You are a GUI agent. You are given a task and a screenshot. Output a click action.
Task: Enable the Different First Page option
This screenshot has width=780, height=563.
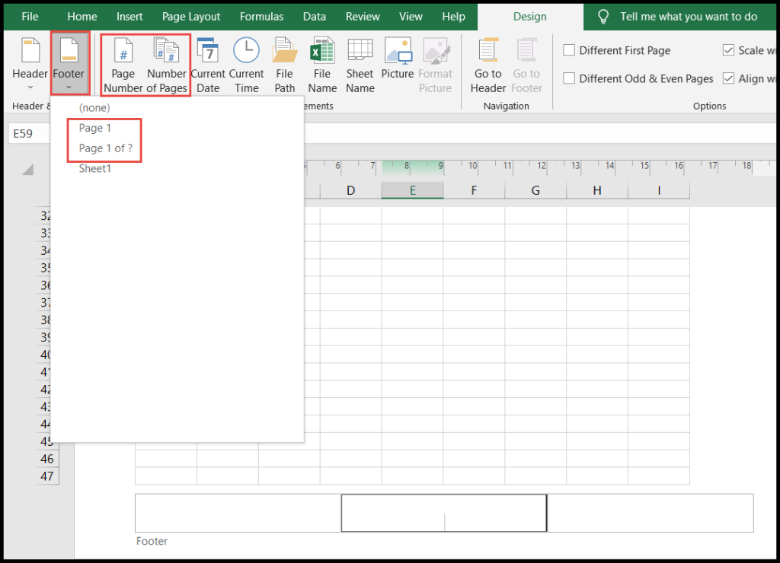pyautogui.click(x=567, y=50)
